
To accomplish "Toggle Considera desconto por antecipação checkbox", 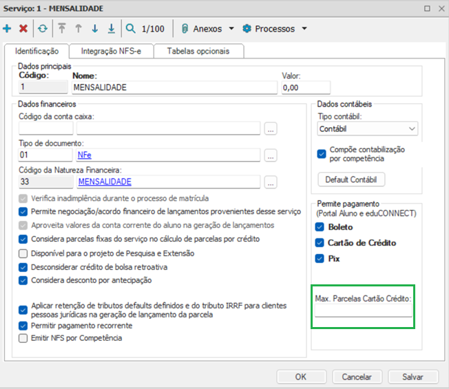I will tap(23, 280).
